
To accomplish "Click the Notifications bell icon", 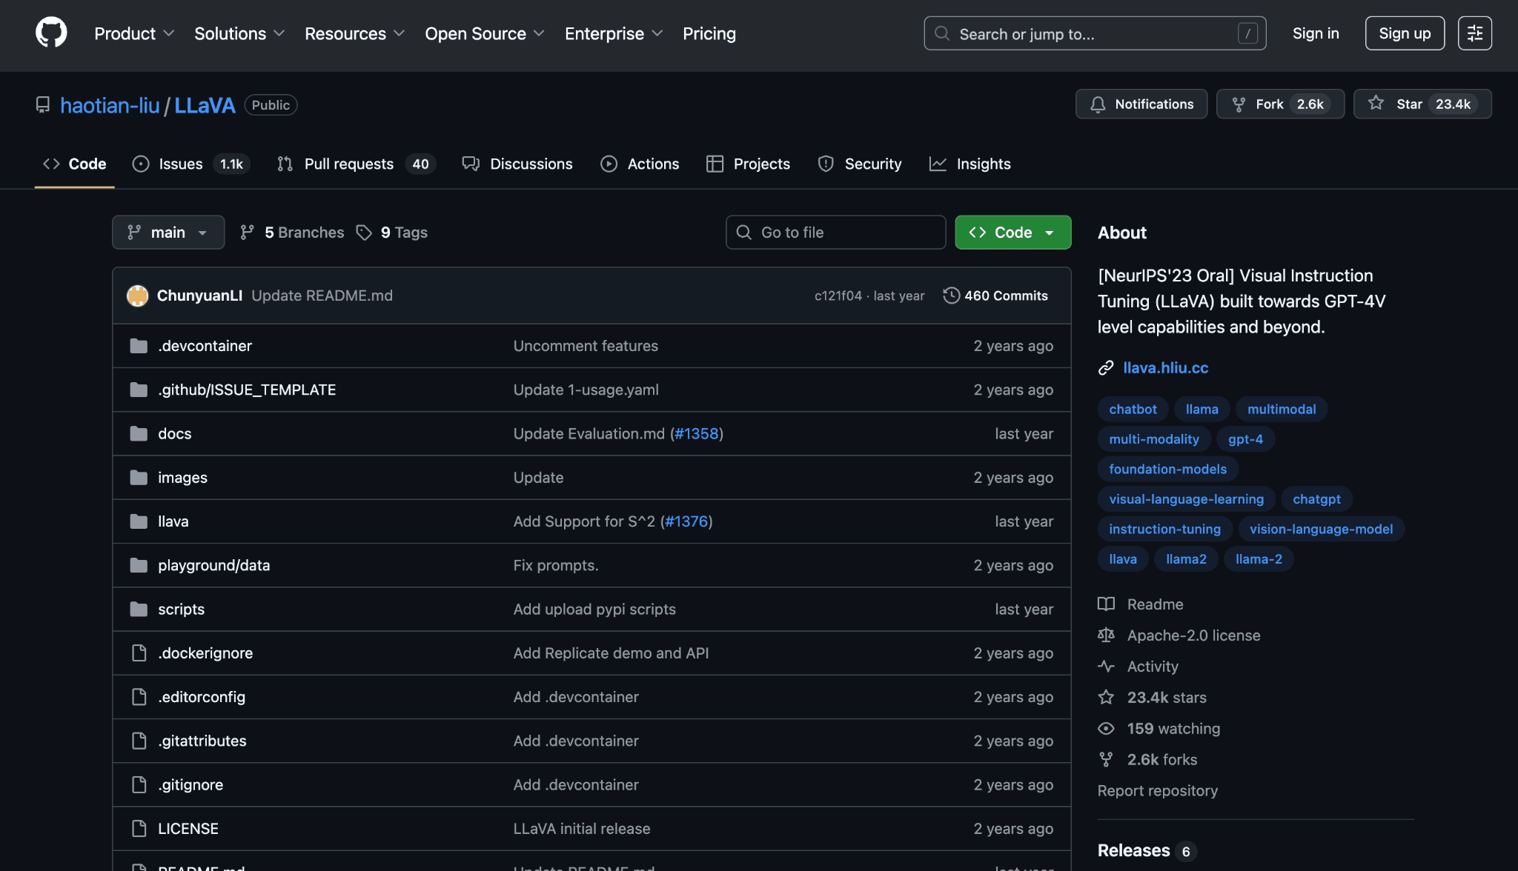I will (x=1098, y=104).
